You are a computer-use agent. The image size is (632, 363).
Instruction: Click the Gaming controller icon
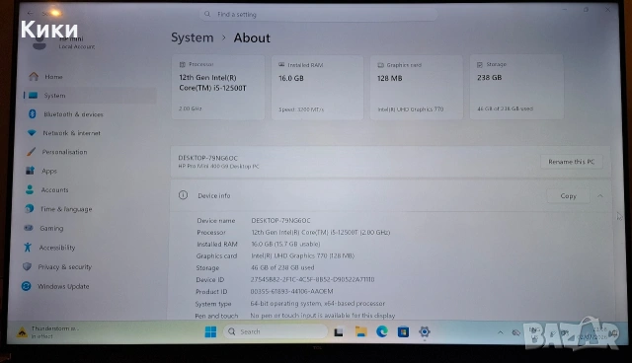click(29, 228)
